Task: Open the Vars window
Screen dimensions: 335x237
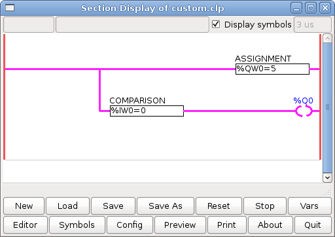Action: click(x=309, y=206)
